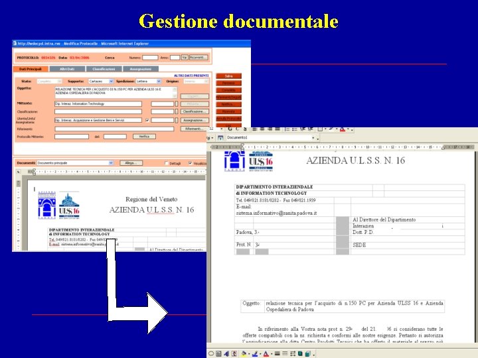Switch to the Altri Dati tab
Image resolution: width=478 pixels, height=358 pixels.
point(67,69)
